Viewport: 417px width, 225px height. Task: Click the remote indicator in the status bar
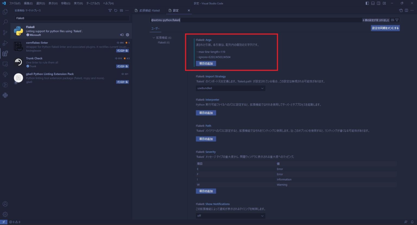click(x=3, y=222)
